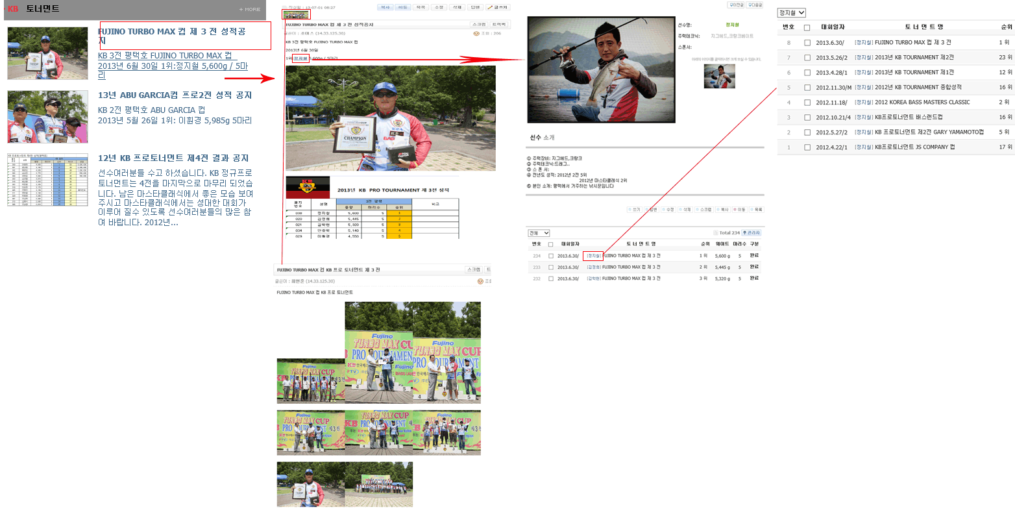This screenshot has height=518, width=1015.
Task: Click the 답변 button below player intro
Action: point(652,210)
